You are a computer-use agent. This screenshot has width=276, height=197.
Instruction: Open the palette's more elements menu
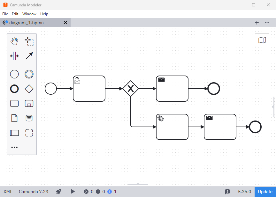(14, 147)
